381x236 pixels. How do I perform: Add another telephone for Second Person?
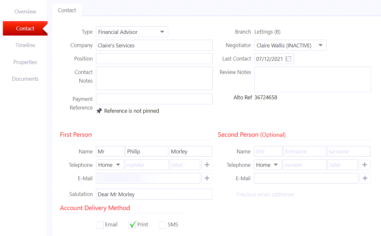pos(364,165)
